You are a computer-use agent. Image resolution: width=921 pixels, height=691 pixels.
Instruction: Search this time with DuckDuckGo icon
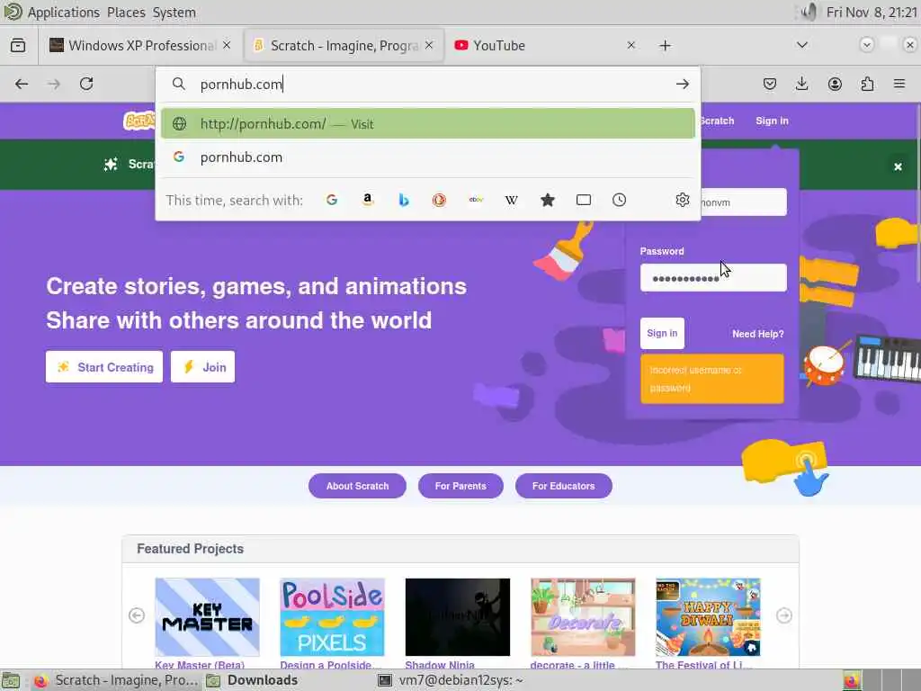coord(439,200)
